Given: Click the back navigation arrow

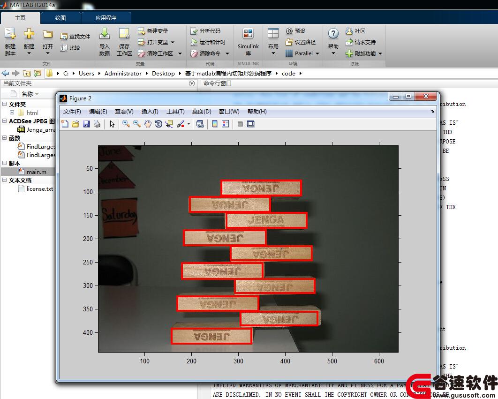Looking at the screenshot, I should [6, 74].
